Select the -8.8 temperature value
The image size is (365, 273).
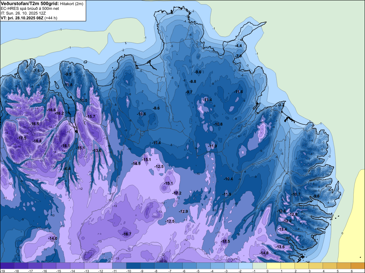[x=192, y=81]
